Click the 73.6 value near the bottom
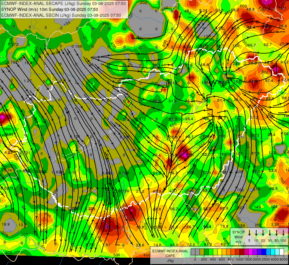The image size is (289, 265). [x=157, y=245]
